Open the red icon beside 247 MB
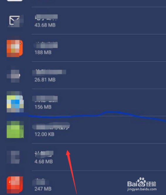This screenshot has width=166, height=195. (15, 185)
